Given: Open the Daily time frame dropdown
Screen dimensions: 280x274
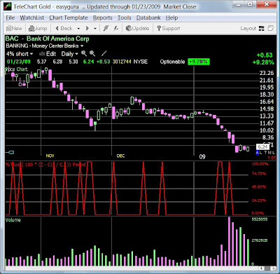Looking at the screenshot, I should [69, 54].
